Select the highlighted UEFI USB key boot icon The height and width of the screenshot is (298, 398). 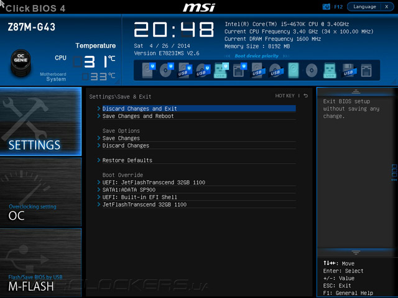point(221,70)
